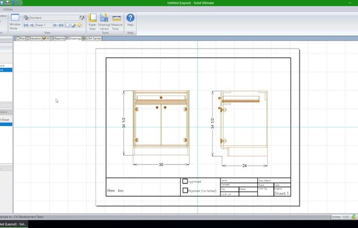This screenshot has height=228, width=358.
Task: Go to the previous sheet arrow
Action: coord(32,25)
